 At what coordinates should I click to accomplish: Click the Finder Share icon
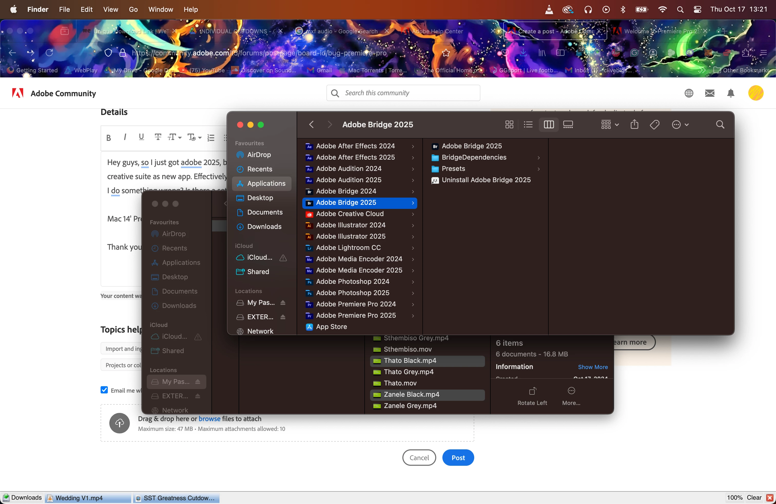point(634,124)
